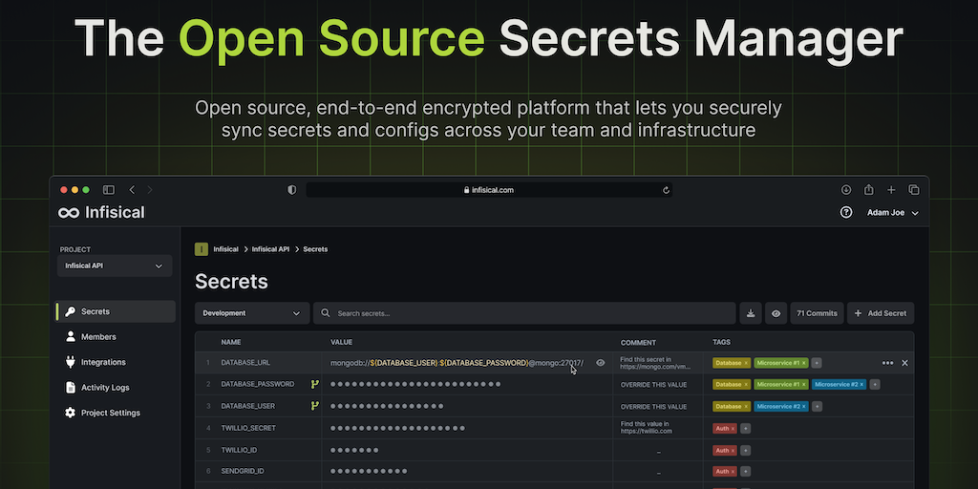Click the override branch icon beside DATABASE_PASSWORD
Image resolution: width=978 pixels, height=489 pixels.
314,384
